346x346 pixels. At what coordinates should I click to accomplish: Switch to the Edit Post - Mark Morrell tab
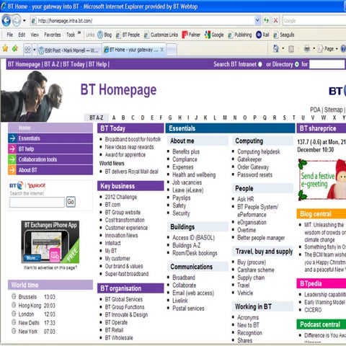(69, 50)
